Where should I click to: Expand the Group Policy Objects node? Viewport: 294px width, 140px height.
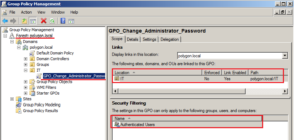click(x=26, y=82)
